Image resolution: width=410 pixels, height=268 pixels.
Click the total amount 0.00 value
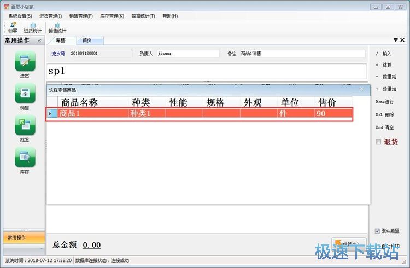click(x=92, y=245)
